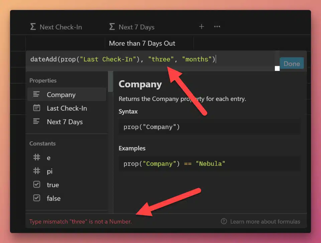Select Next 7 Days property in list
Viewport: 321px width, 243px height.
(x=67, y=122)
